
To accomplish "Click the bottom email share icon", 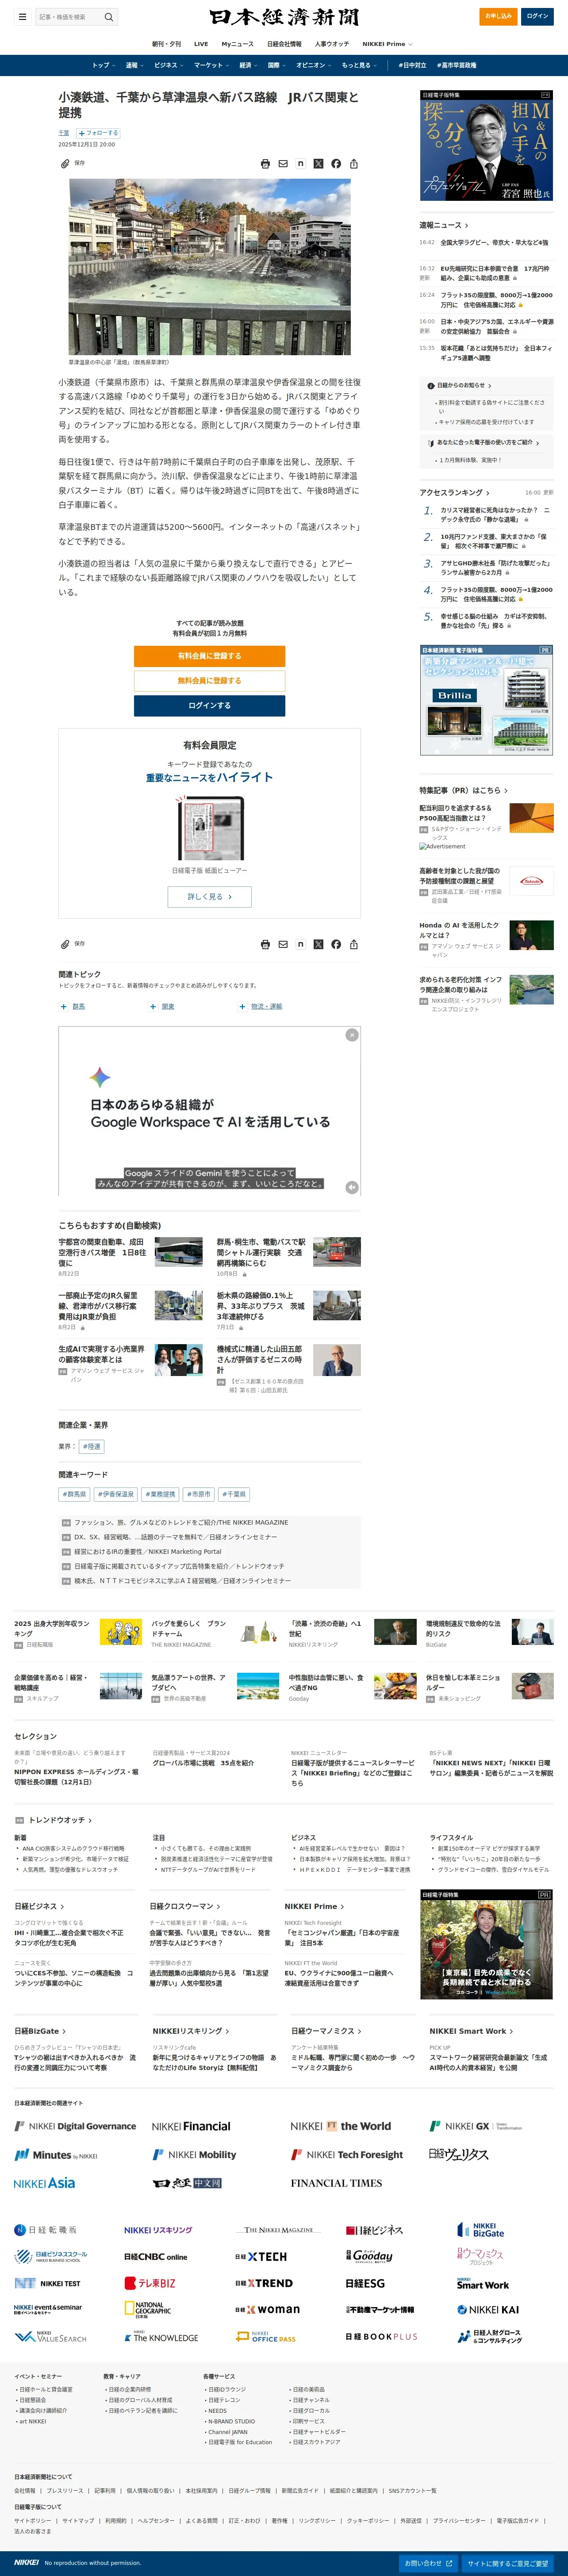I will tap(283, 944).
